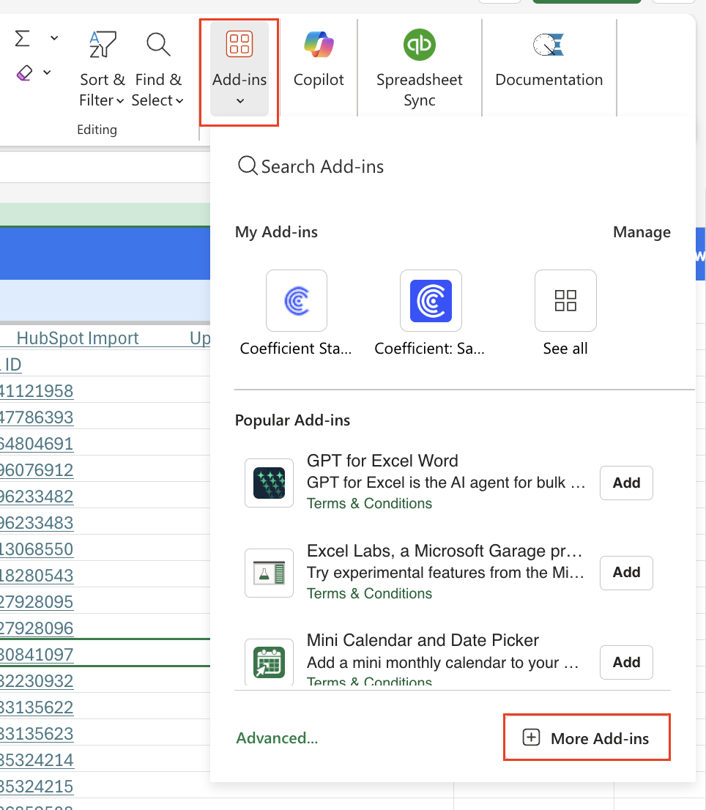Image resolution: width=706 pixels, height=810 pixels.
Task: Click Manage next to My Add-ins
Action: [642, 232]
